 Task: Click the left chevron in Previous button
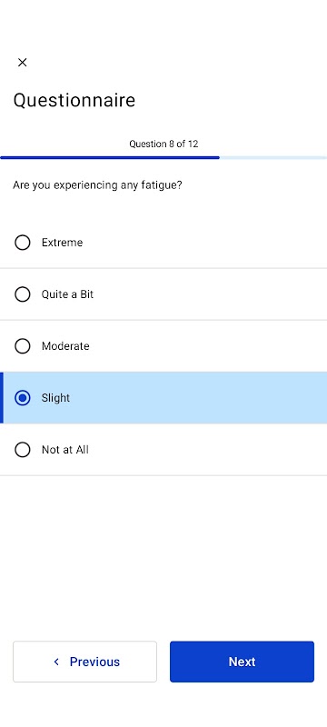click(x=56, y=662)
